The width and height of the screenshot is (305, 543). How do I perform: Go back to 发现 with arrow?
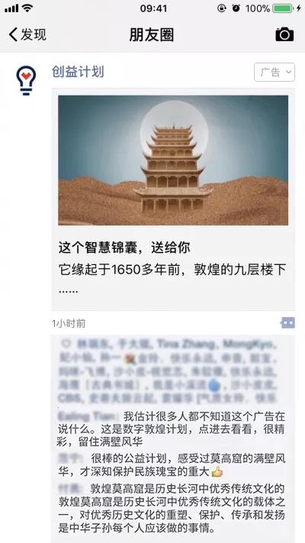(x=27, y=34)
